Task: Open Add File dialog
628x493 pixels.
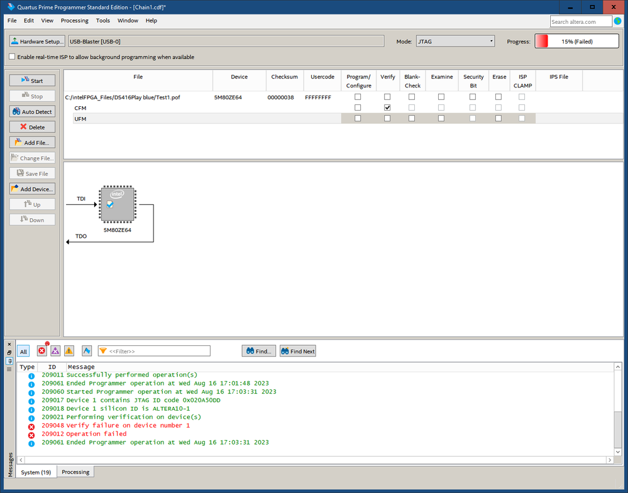Action: click(x=32, y=143)
